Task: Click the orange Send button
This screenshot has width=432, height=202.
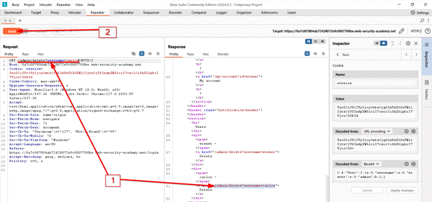Action: [12, 31]
